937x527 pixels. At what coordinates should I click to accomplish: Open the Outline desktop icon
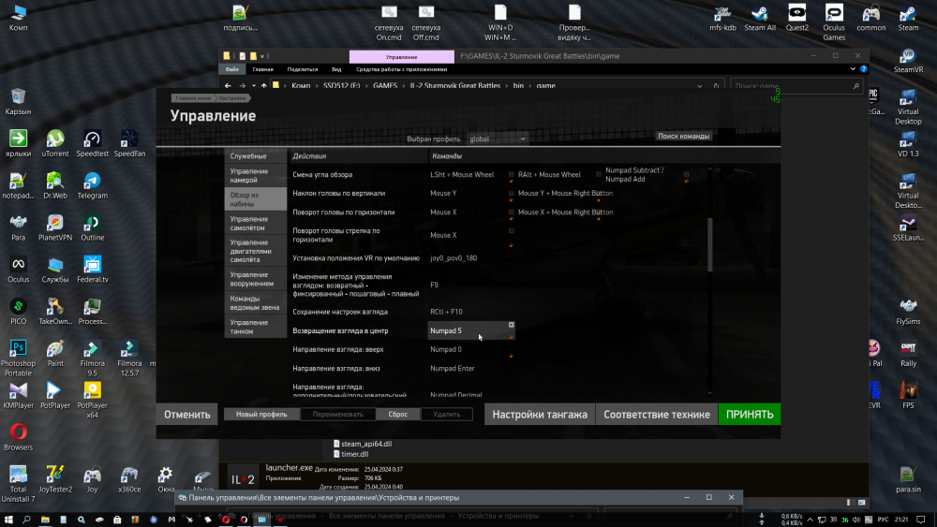coord(92,227)
